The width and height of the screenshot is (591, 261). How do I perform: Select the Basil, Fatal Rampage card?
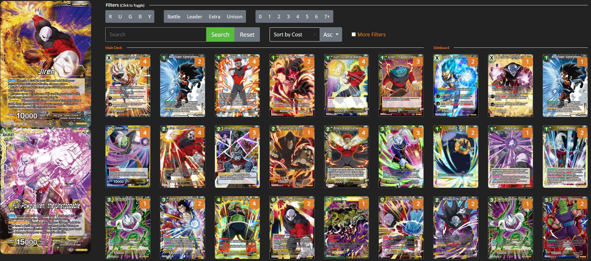tap(292, 85)
